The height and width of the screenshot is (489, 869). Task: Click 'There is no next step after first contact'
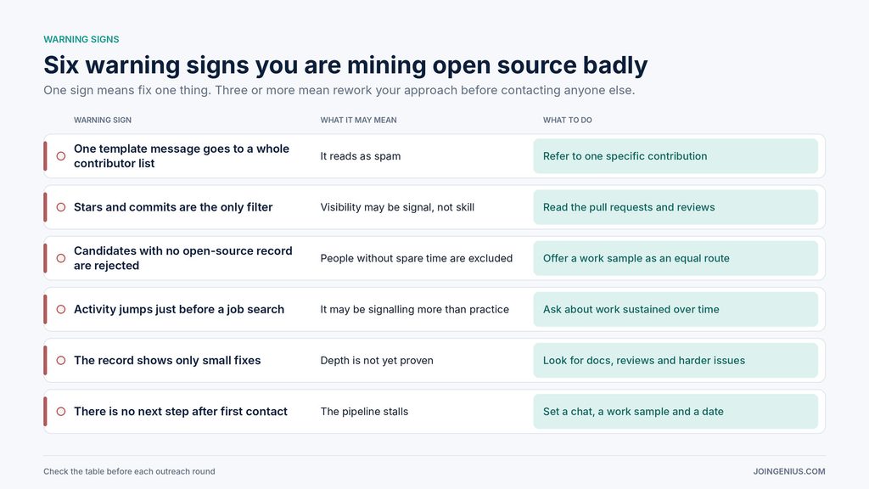(181, 412)
